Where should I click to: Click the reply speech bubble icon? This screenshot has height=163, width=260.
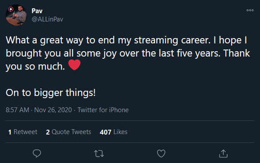coord(37,153)
